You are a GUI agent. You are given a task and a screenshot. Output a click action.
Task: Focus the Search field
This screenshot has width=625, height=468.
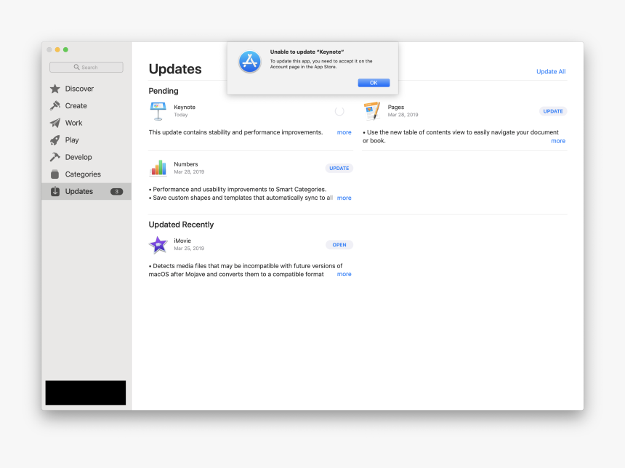click(x=86, y=67)
